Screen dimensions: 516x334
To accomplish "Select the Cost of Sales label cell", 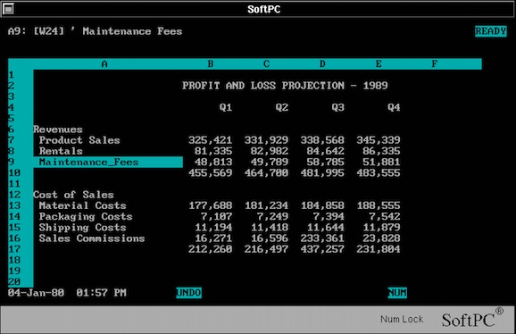I will [73, 195].
